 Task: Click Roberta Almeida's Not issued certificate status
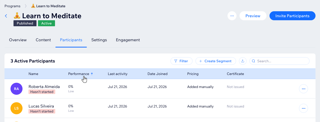[x=235, y=87]
